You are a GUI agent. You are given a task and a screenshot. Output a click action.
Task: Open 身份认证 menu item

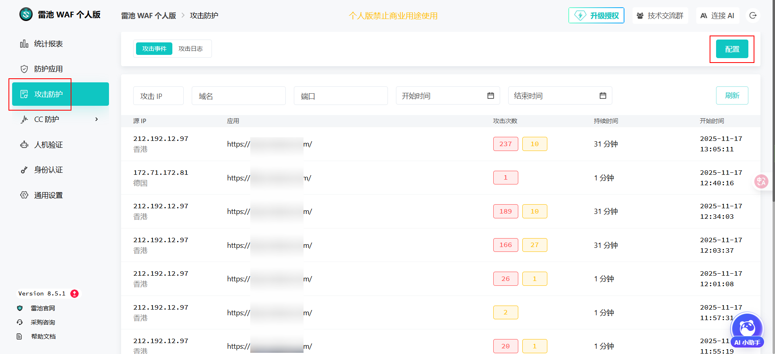pos(61,170)
